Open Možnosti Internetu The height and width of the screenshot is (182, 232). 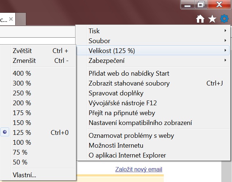116,145
